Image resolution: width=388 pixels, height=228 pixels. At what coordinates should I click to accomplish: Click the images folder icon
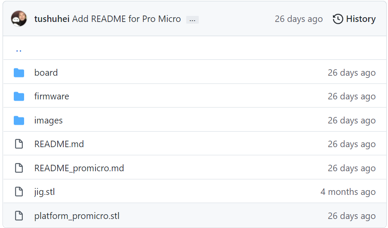(x=19, y=120)
